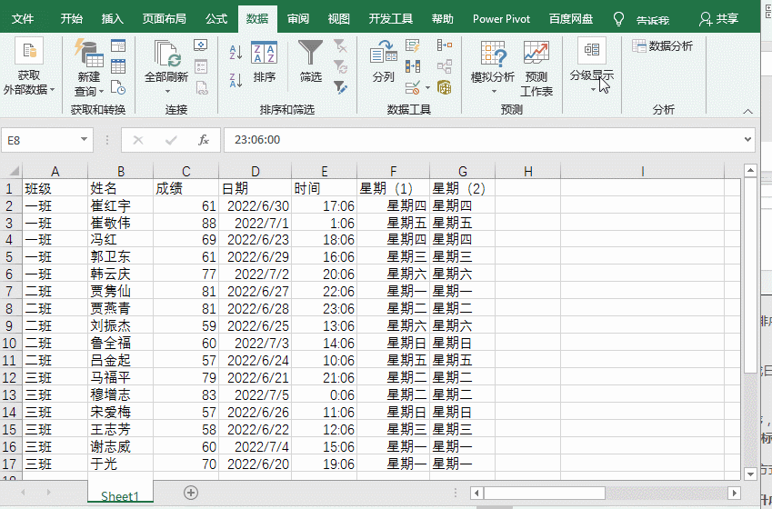The width and height of the screenshot is (772, 509).
Task: Sort descending with Z-A icon
Action: tap(236, 80)
